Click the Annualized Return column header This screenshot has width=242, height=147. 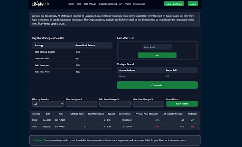pyautogui.click(x=85, y=45)
